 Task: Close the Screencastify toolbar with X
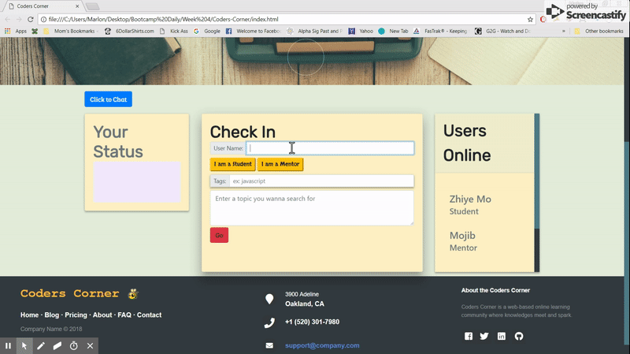point(90,345)
